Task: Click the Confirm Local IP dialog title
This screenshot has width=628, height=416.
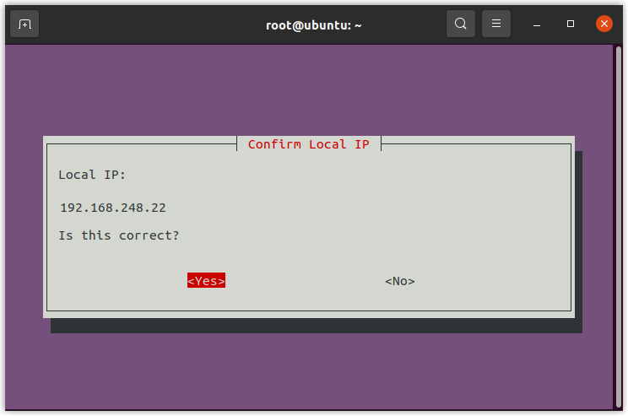Action: pos(308,144)
